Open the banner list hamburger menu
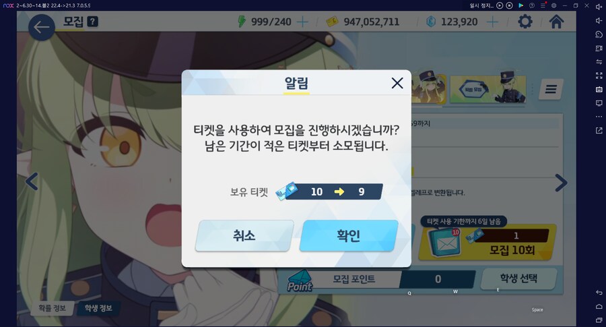Screen dimensions: 606x327 pos(551,90)
